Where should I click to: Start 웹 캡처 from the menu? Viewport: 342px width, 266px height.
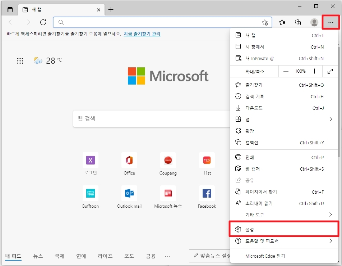pyautogui.click(x=284, y=169)
